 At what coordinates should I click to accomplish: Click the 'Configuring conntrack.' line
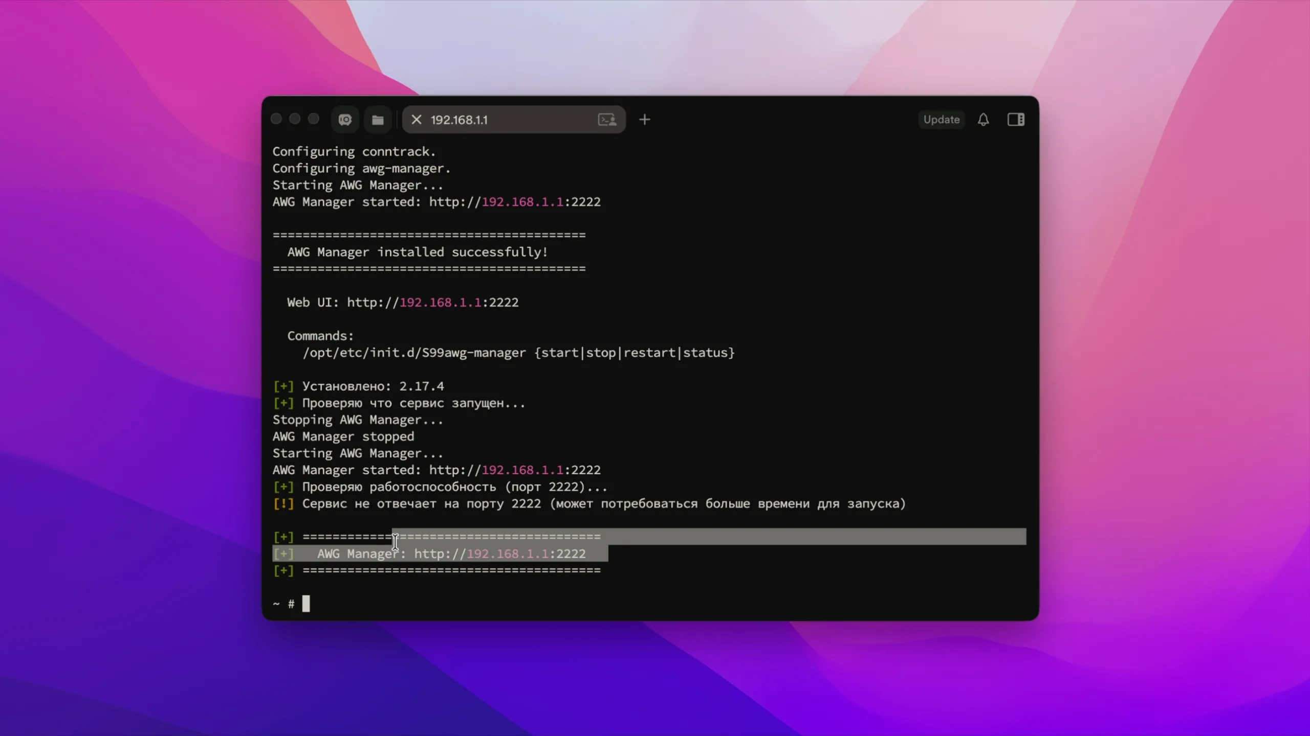(354, 152)
